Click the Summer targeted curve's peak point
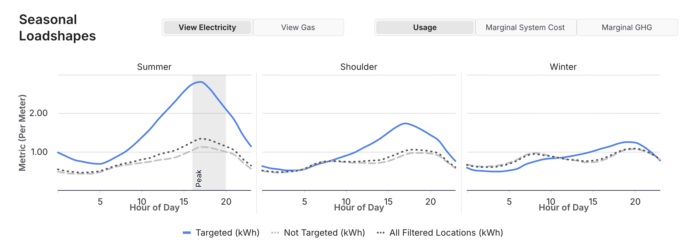685x246 pixels. pos(200,82)
